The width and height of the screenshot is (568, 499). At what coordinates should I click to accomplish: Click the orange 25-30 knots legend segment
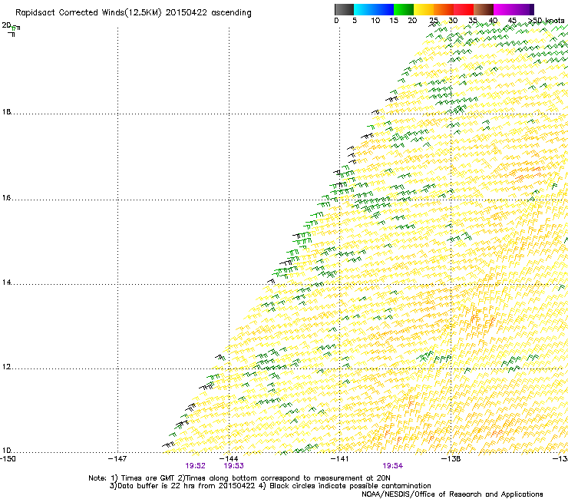(x=443, y=9)
